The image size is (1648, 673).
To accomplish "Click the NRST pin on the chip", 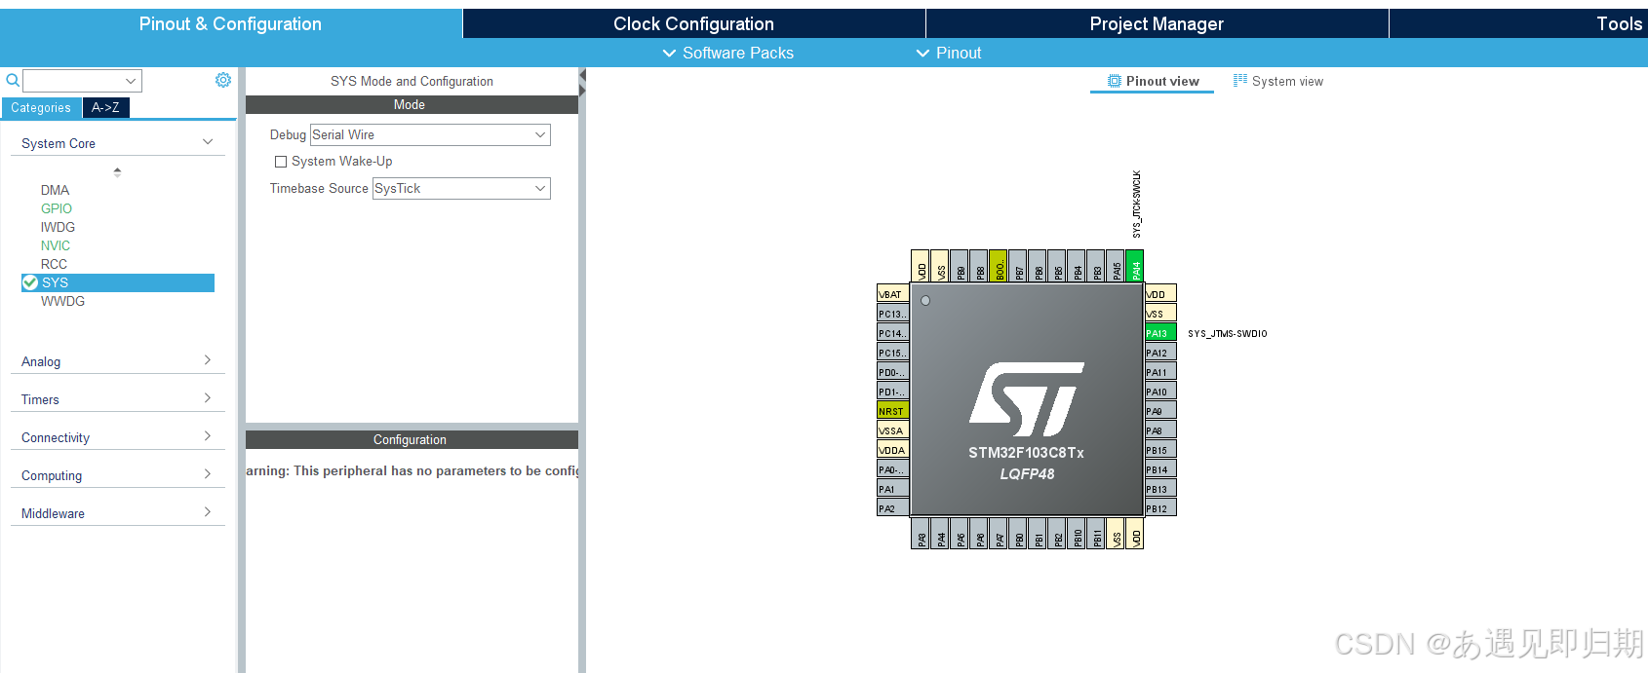I will pos(893,411).
